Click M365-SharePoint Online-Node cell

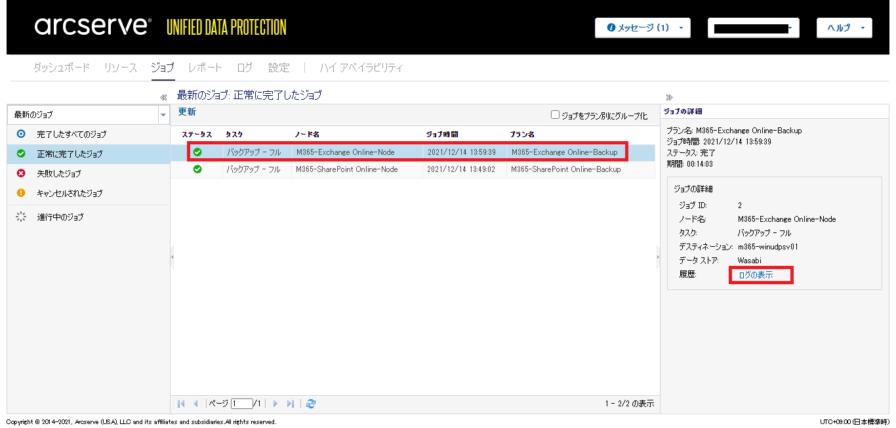[x=347, y=169]
